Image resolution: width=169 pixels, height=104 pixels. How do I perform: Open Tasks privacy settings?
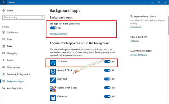(x=10, y=47)
